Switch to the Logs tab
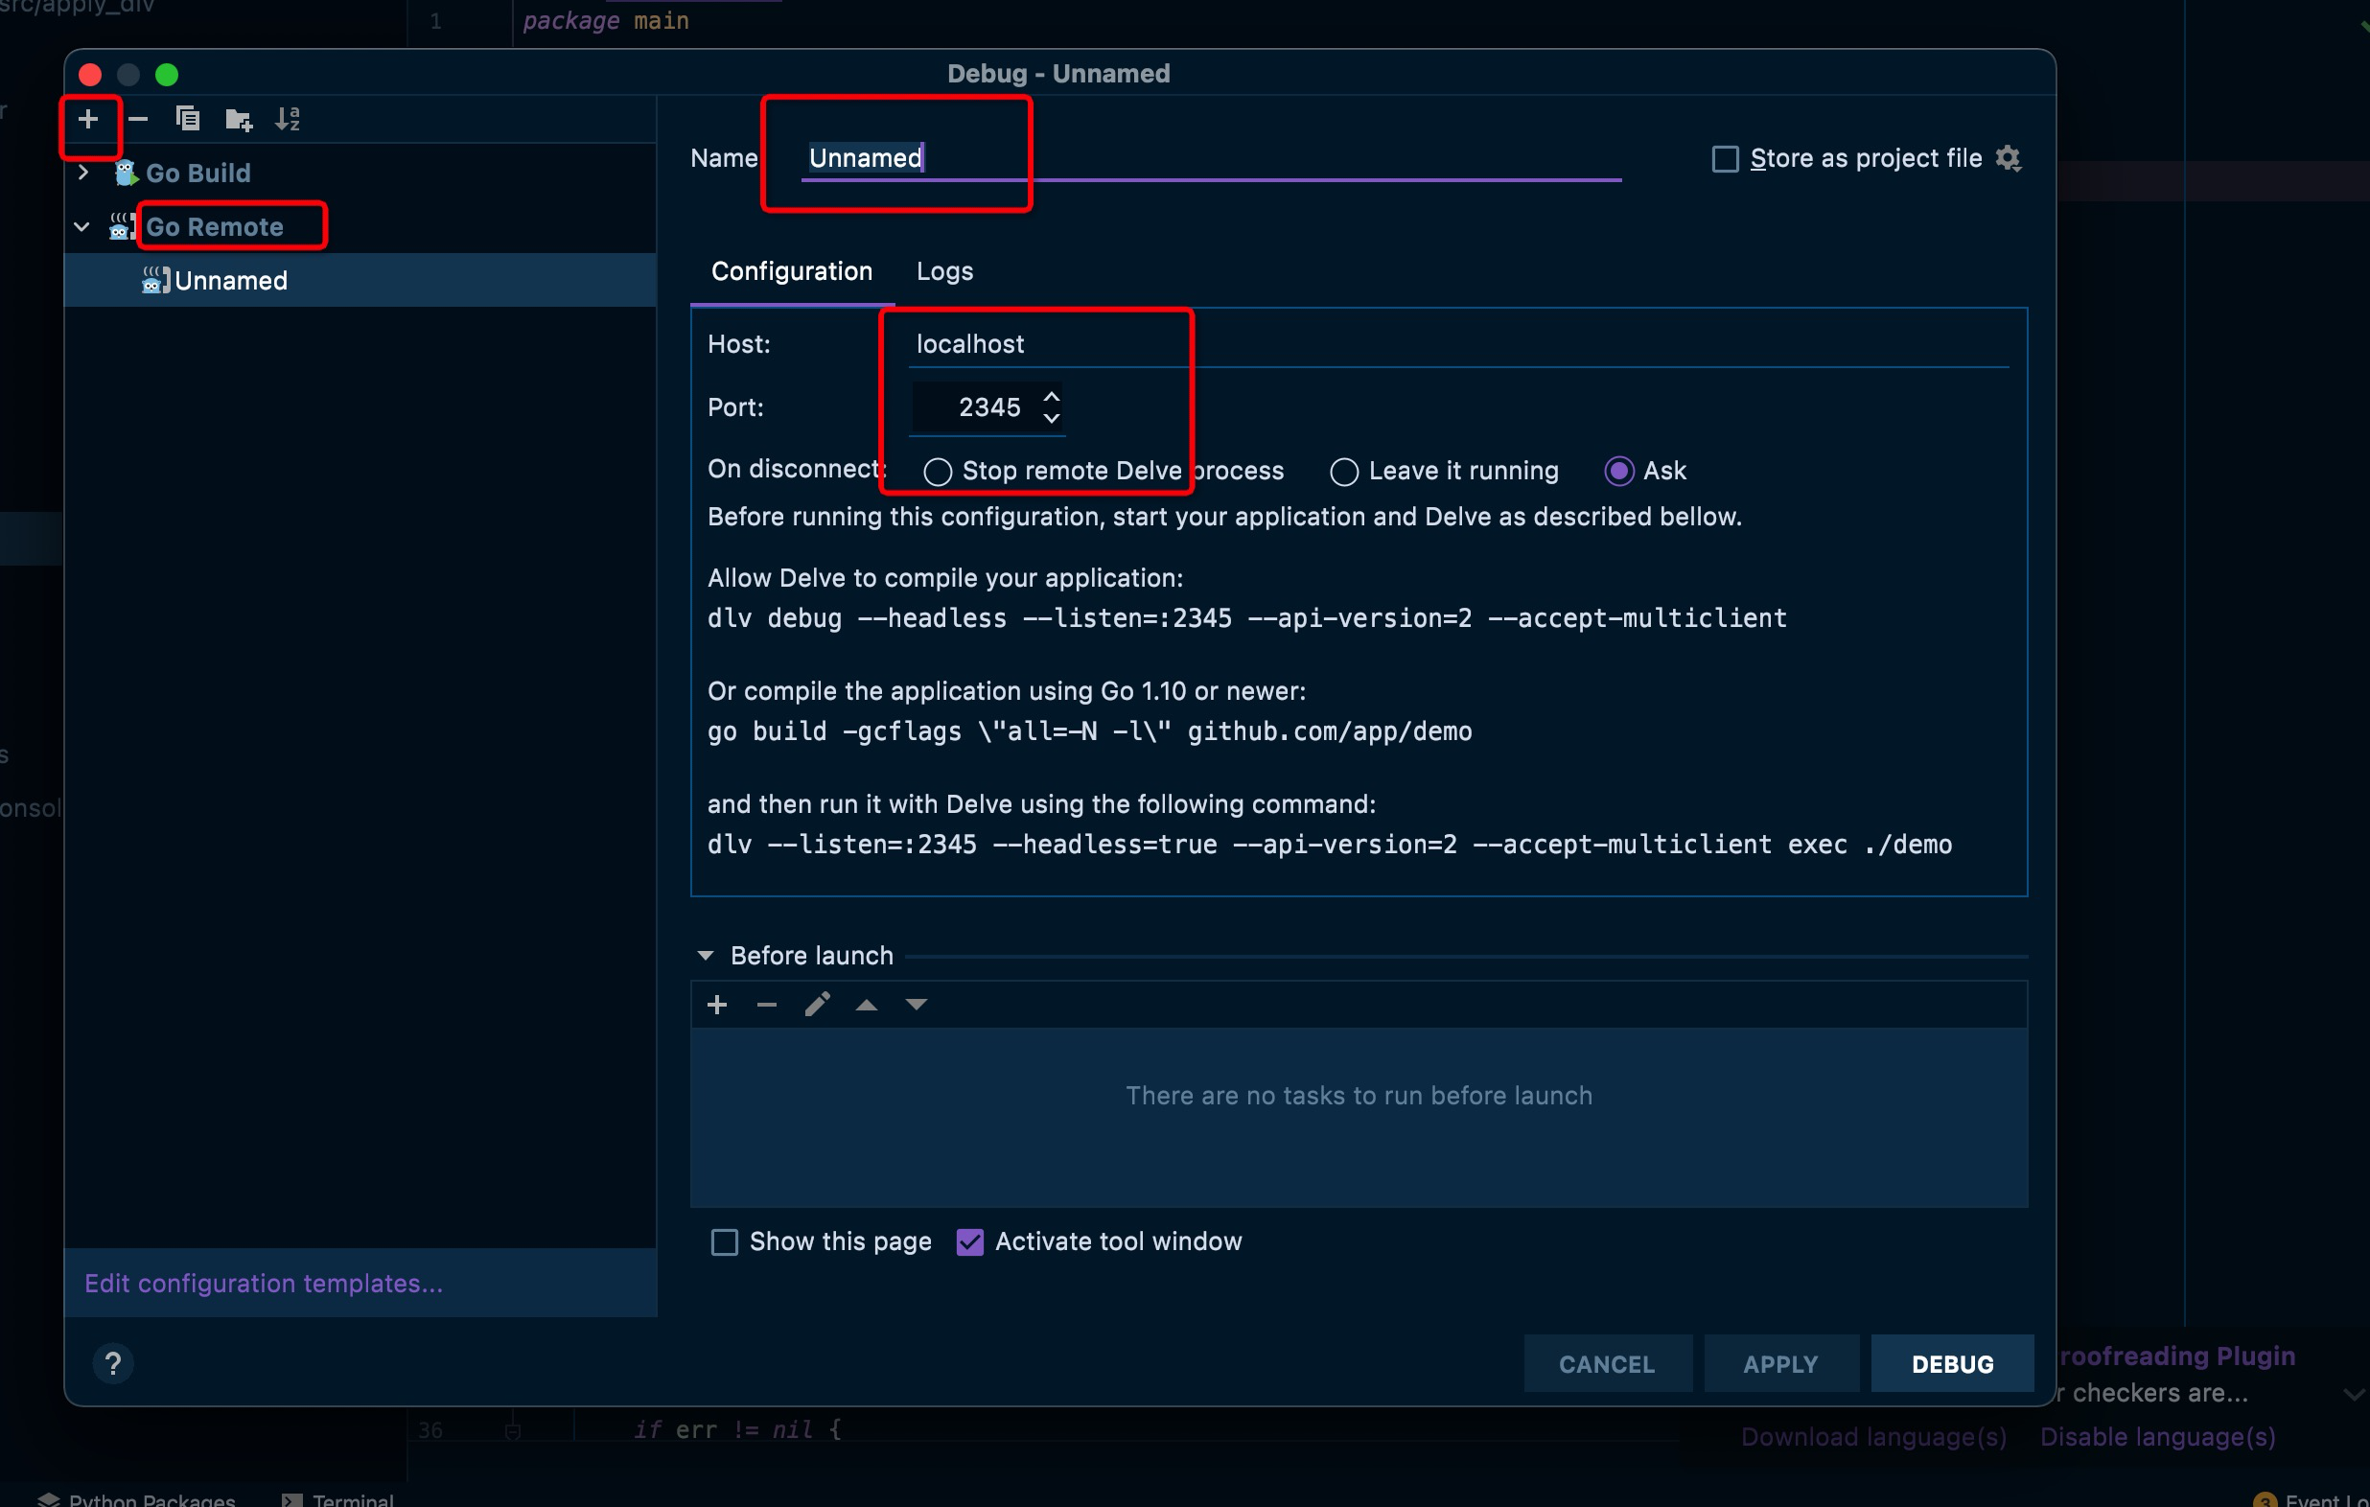Image resolution: width=2370 pixels, height=1507 pixels. [x=943, y=271]
